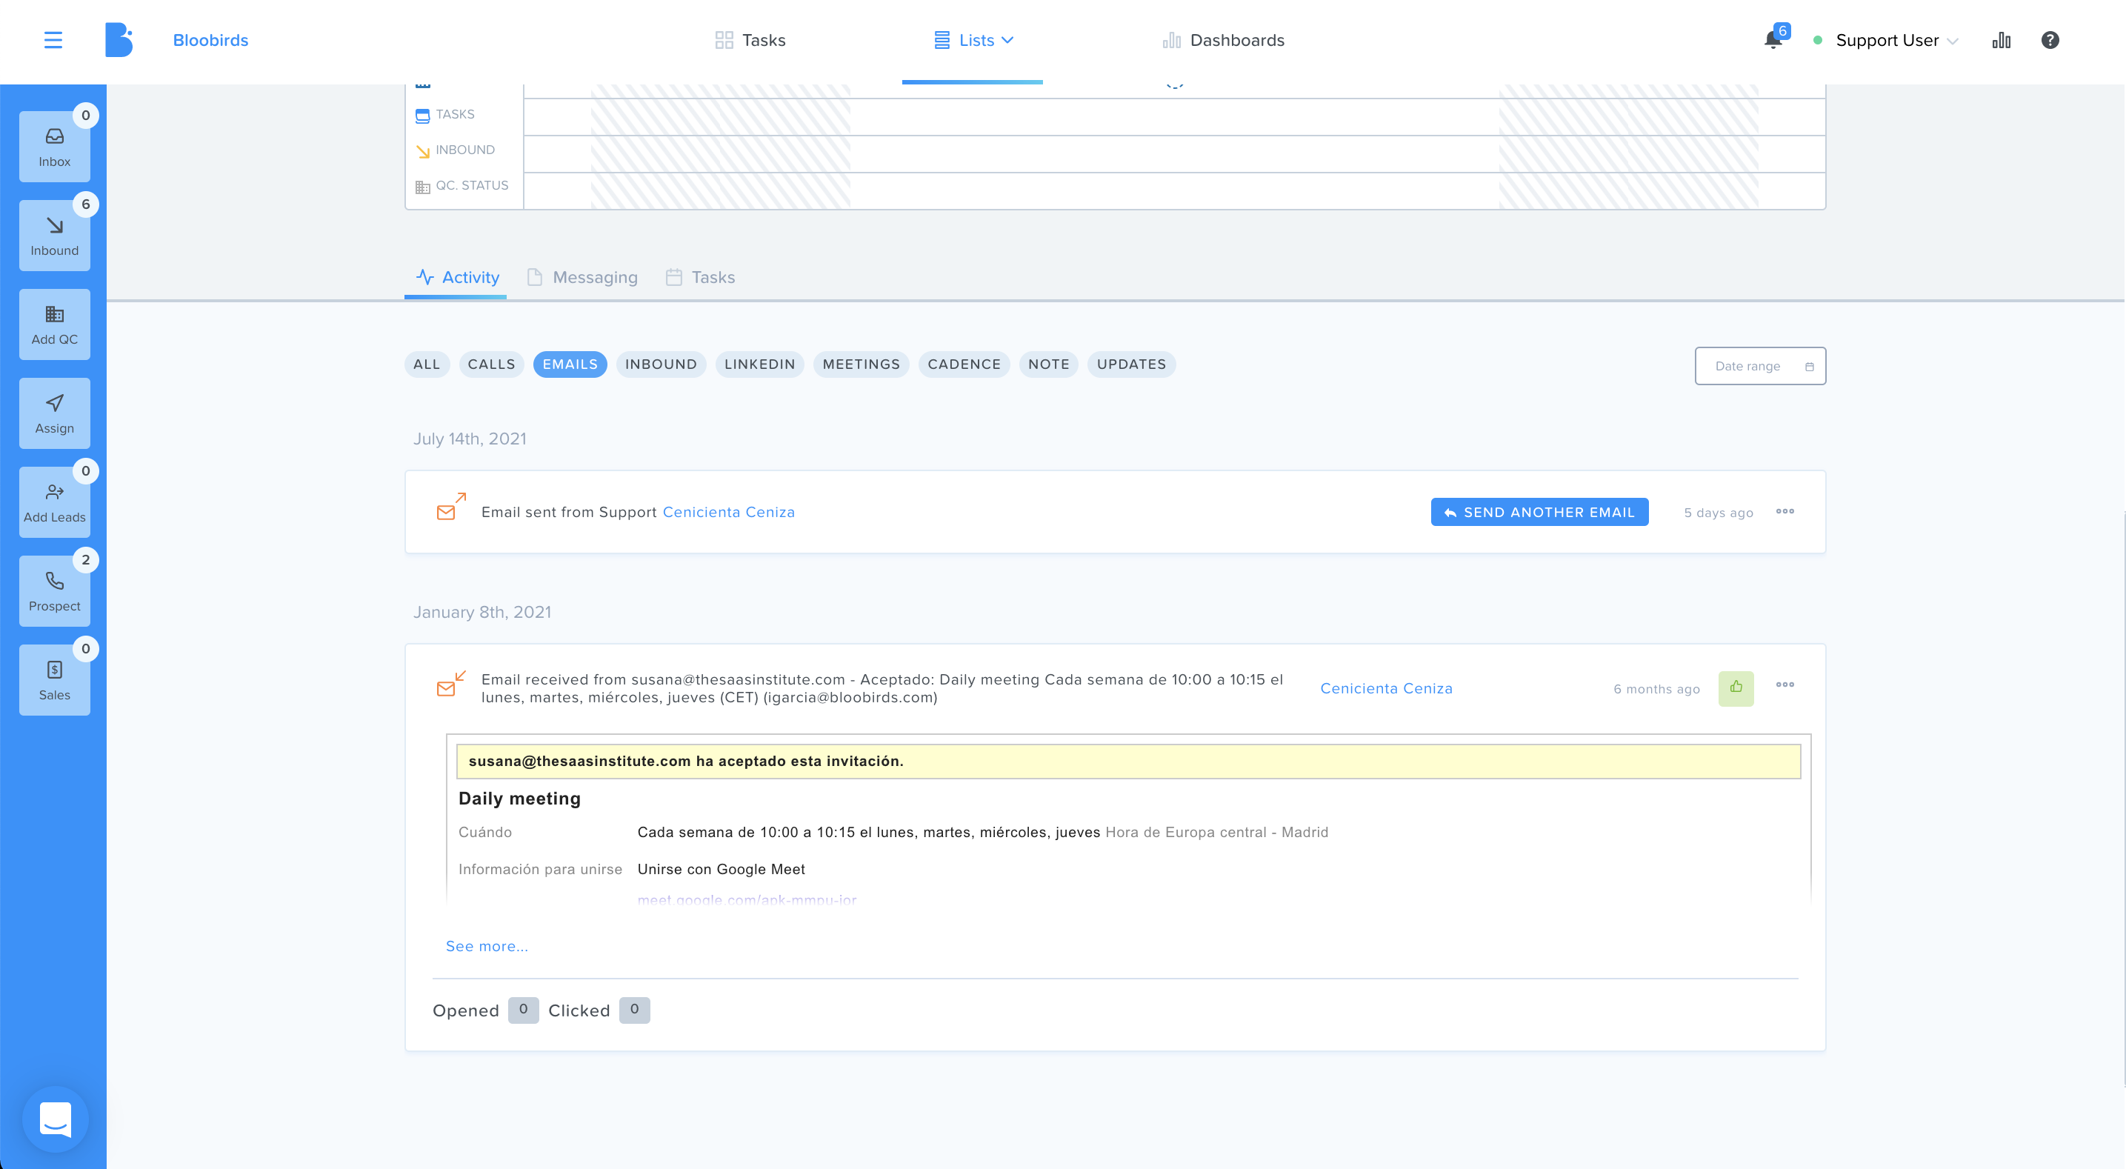Filter activity by INBOUND

(x=660, y=364)
